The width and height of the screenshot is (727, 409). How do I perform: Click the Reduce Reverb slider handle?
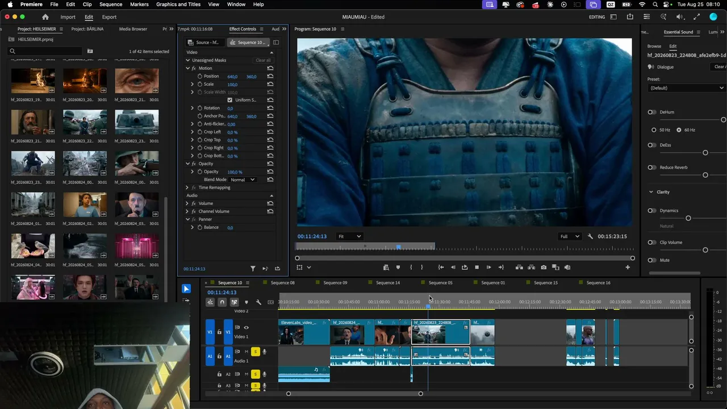point(705,175)
